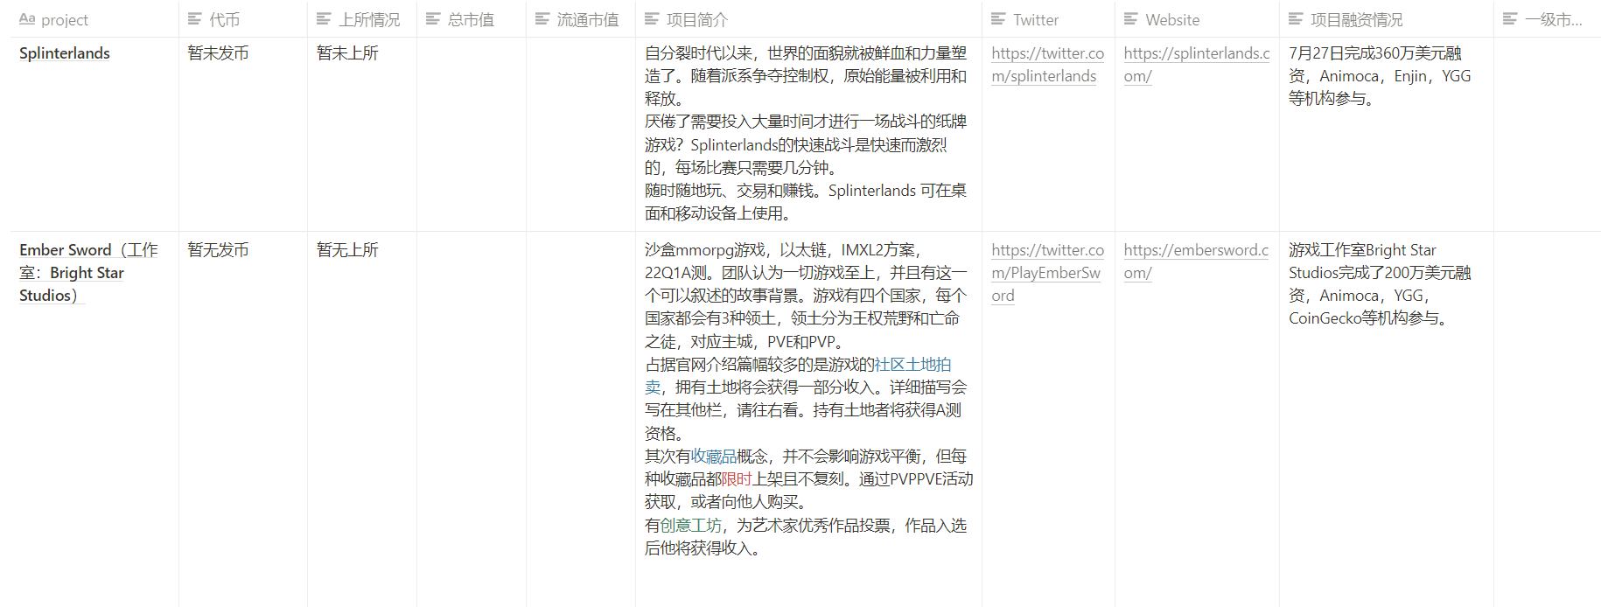Open the 项目融资情况 column header menu
1601x607 pixels.
(1387, 19)
